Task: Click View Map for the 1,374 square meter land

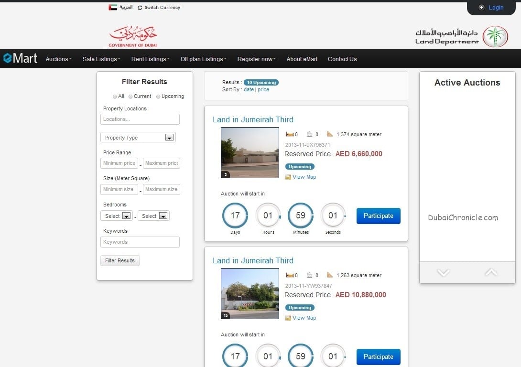Action: click(x=304, y=177)
